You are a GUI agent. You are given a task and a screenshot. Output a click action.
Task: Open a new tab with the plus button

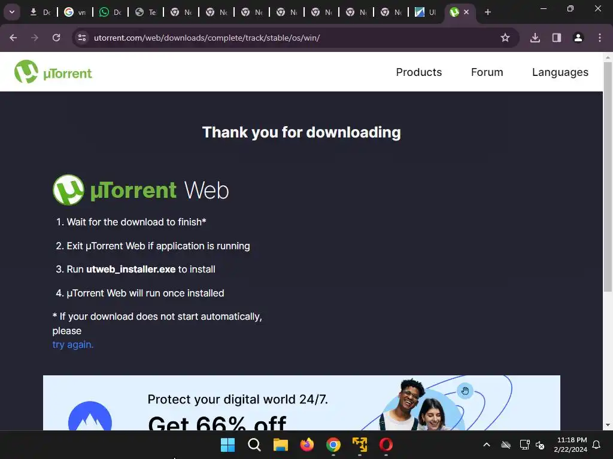tap(487, 12)
